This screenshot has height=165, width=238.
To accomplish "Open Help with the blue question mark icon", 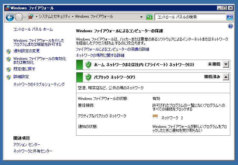I will [x=230, y=26].
